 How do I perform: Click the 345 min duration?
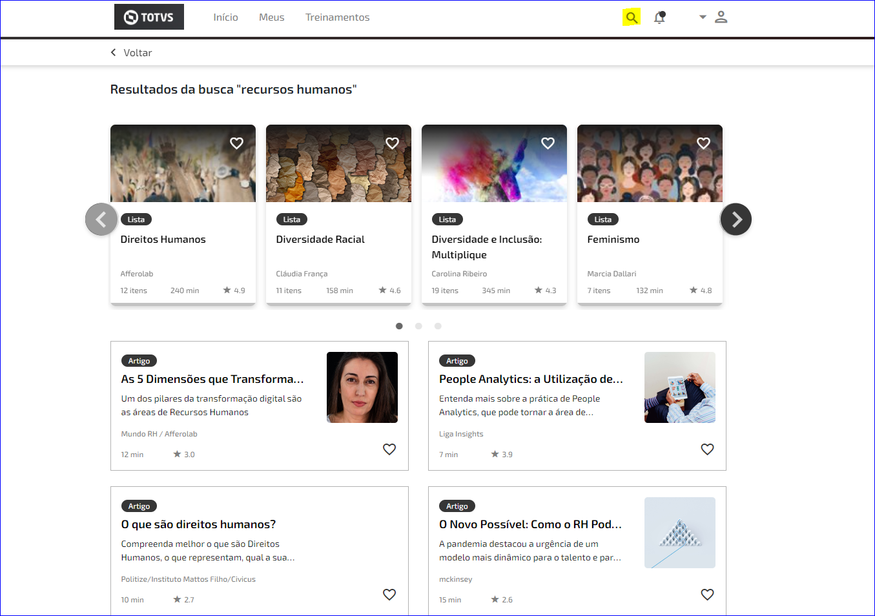click(496, 291)
